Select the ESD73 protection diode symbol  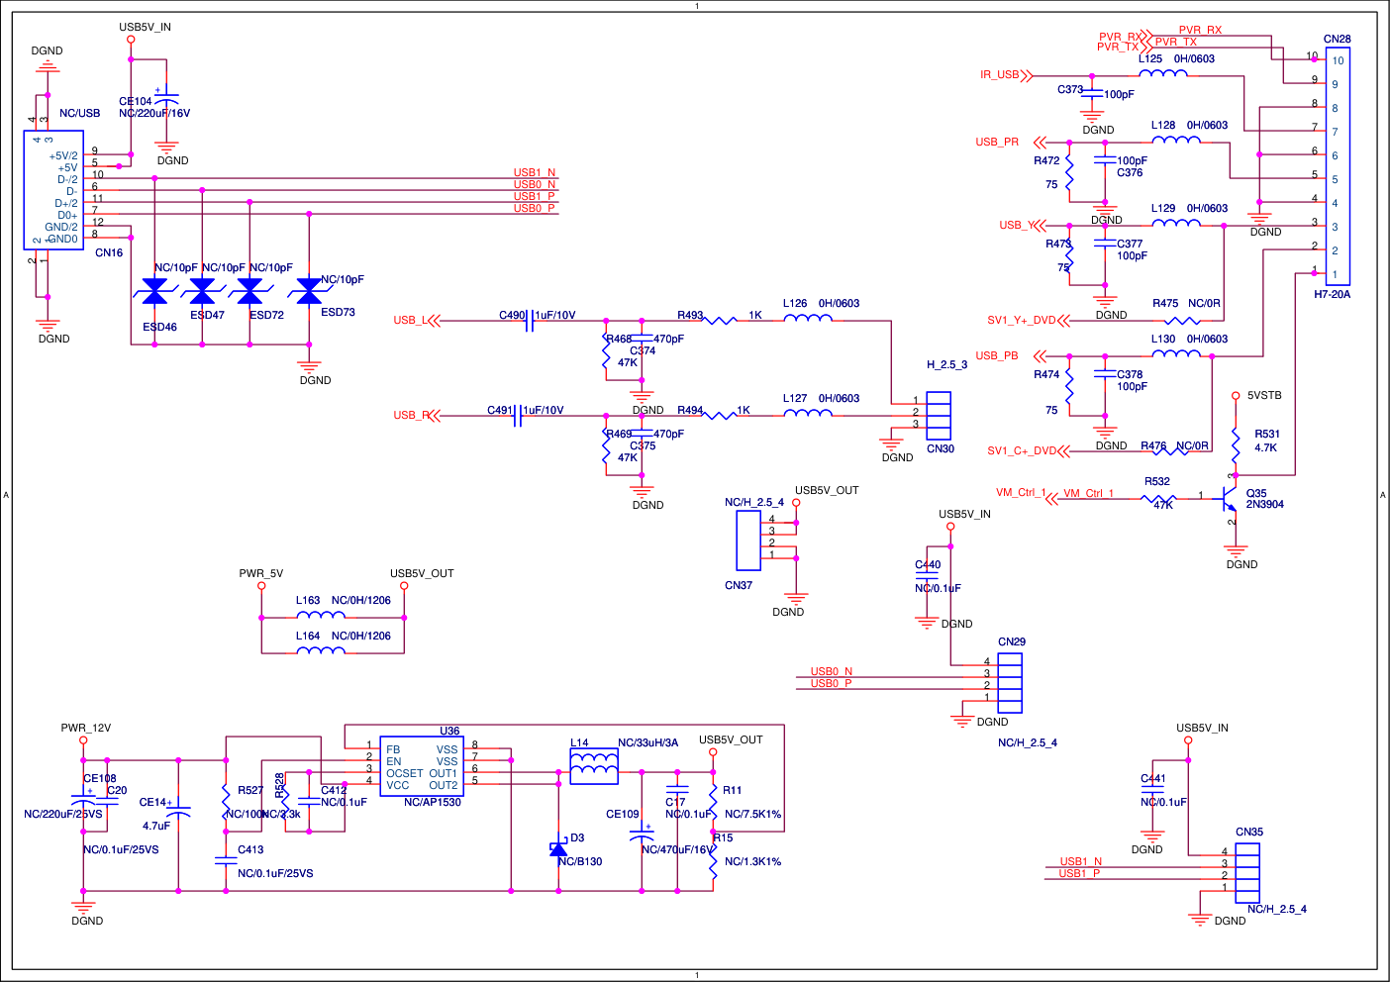click(309, 291)
